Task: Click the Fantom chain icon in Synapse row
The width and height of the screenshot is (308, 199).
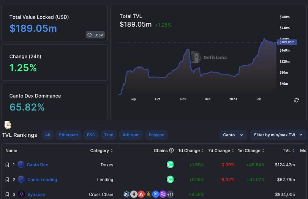Action: (x=156, y=194)
